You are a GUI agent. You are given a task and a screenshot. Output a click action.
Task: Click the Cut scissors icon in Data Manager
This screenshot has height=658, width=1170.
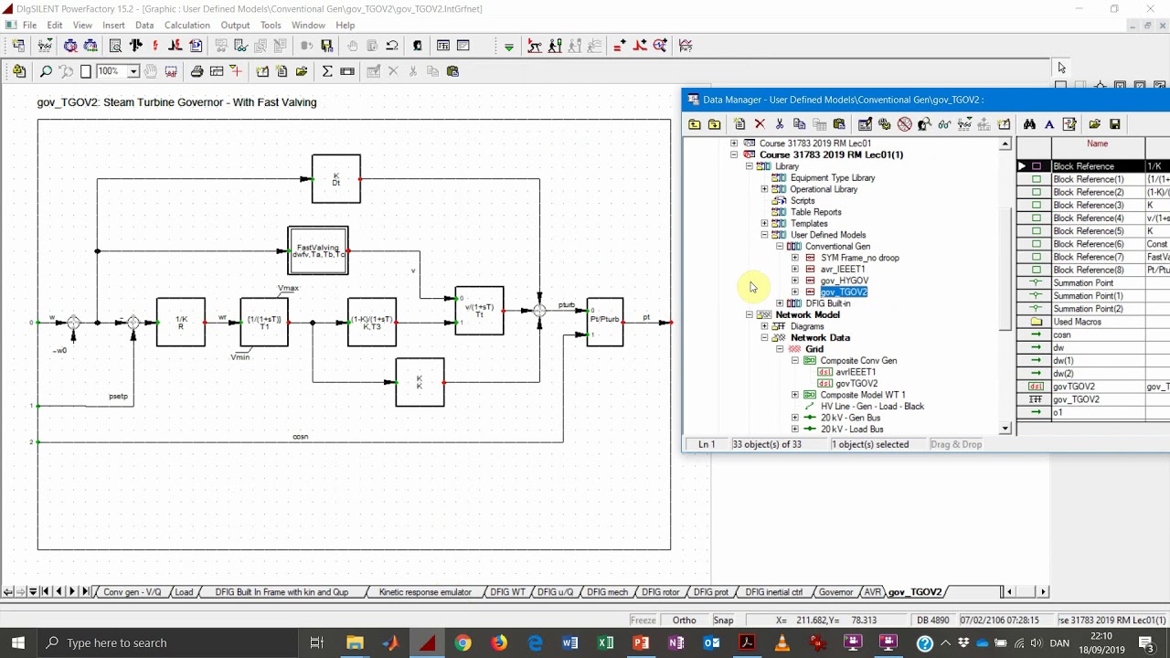coord(780,124)
